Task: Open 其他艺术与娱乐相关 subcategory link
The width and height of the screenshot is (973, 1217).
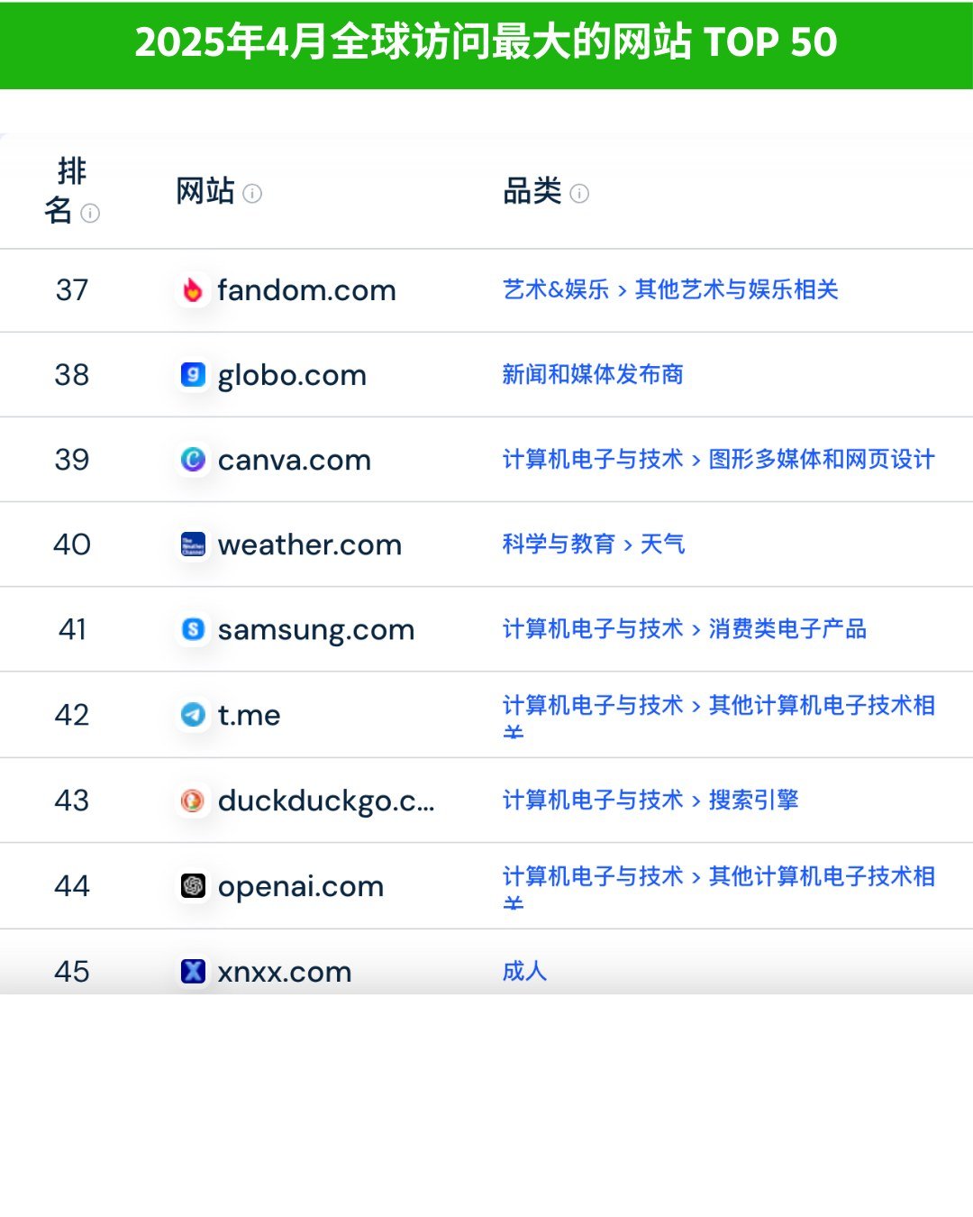Action: pyautogui.click(x=737, y=289)
